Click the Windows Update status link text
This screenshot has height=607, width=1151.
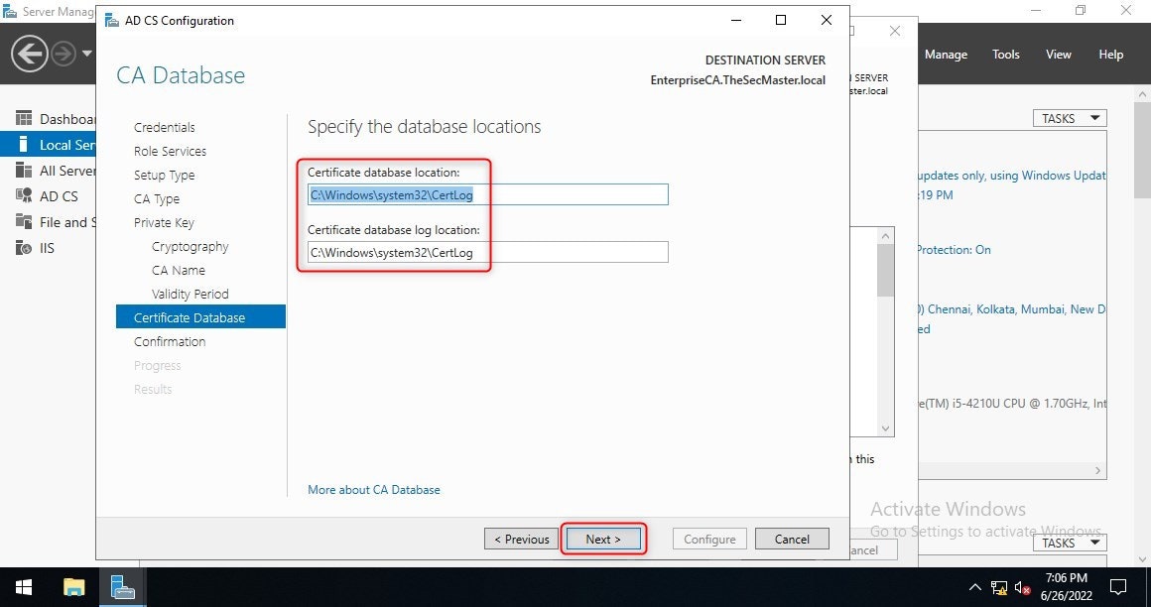pos(1011,176)
